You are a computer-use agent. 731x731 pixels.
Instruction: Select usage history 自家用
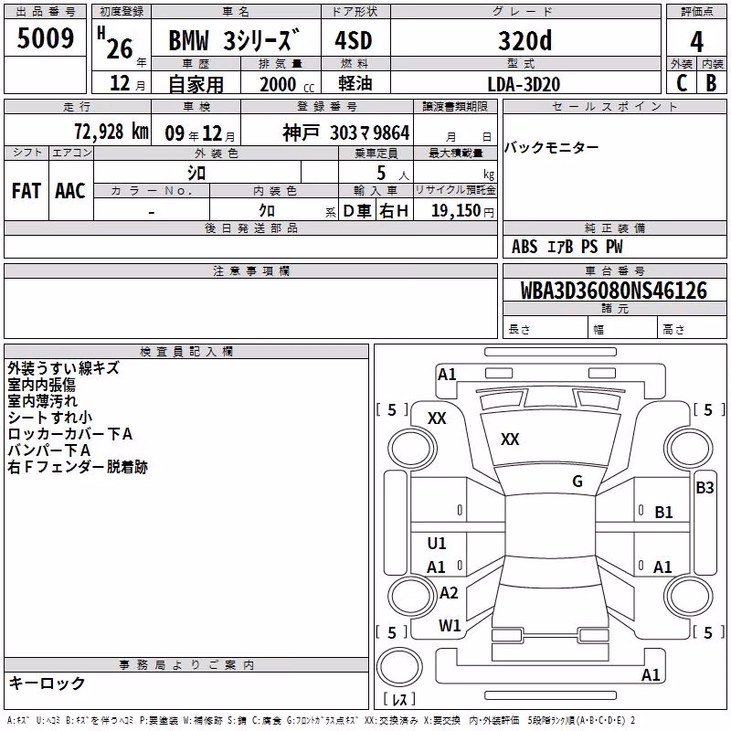click(196, 84)
